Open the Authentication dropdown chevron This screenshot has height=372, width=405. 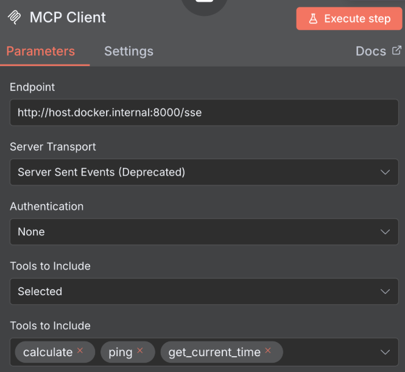click(x=385, y=232)
